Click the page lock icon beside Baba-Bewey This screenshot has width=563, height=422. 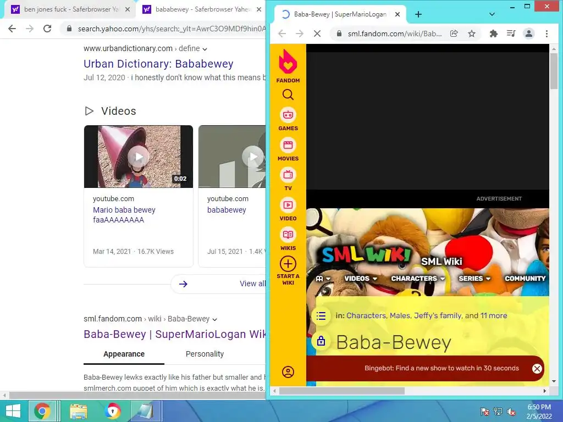click(x=321, y=341)
